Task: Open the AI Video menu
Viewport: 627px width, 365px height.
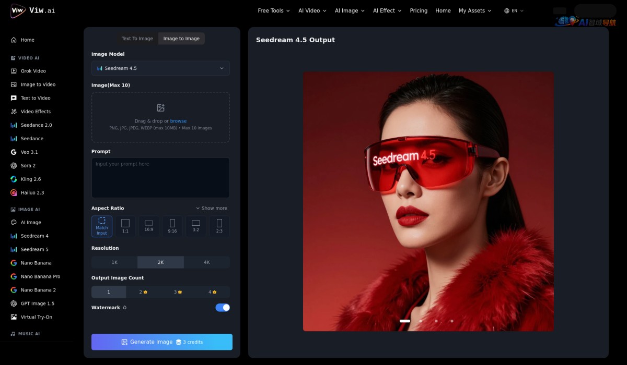Action: tap(312, 10)
